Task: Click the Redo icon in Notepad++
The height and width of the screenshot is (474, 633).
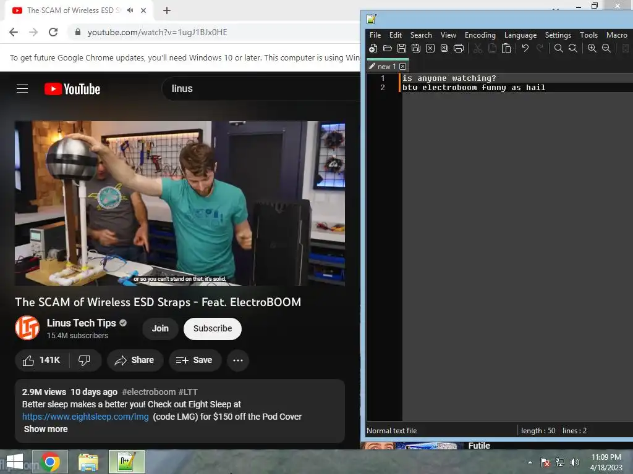Action: tap(540, 48)
